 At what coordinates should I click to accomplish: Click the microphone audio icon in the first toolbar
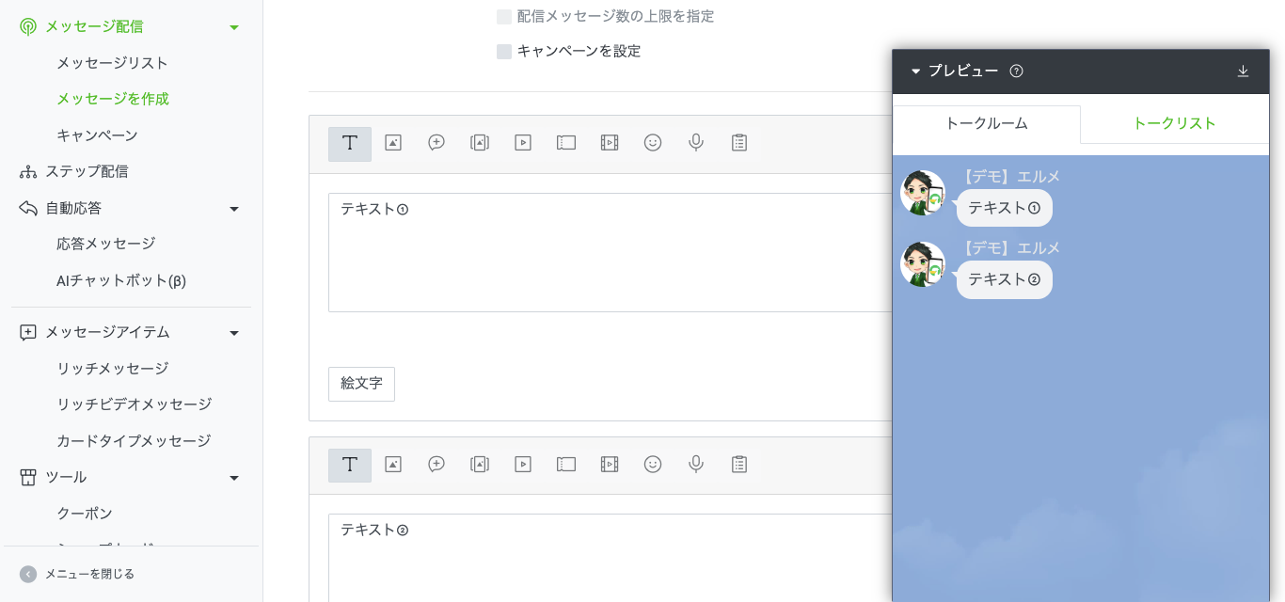click(696, 143)
